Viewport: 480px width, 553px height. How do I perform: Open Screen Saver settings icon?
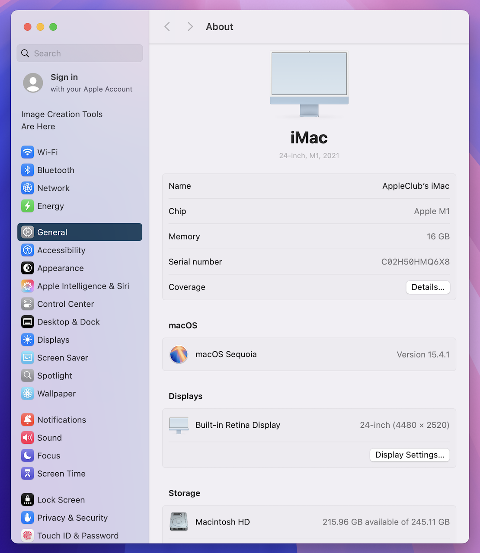coord(28,358)
